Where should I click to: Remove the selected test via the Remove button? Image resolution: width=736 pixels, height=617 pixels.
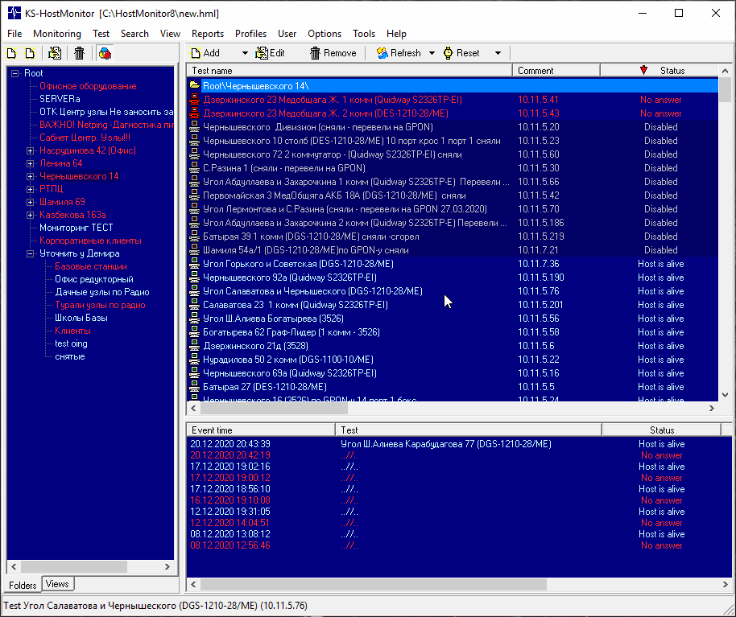click(x=333, y=53)
